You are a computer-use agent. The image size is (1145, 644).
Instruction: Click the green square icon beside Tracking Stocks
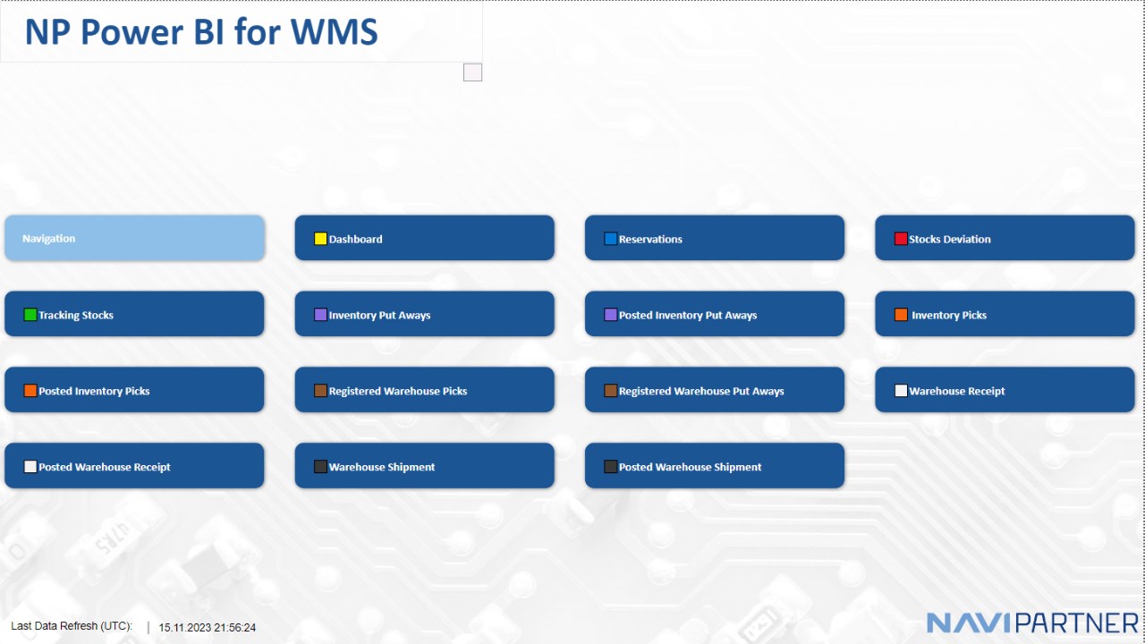pyautogui.click(x=30, y=315)
